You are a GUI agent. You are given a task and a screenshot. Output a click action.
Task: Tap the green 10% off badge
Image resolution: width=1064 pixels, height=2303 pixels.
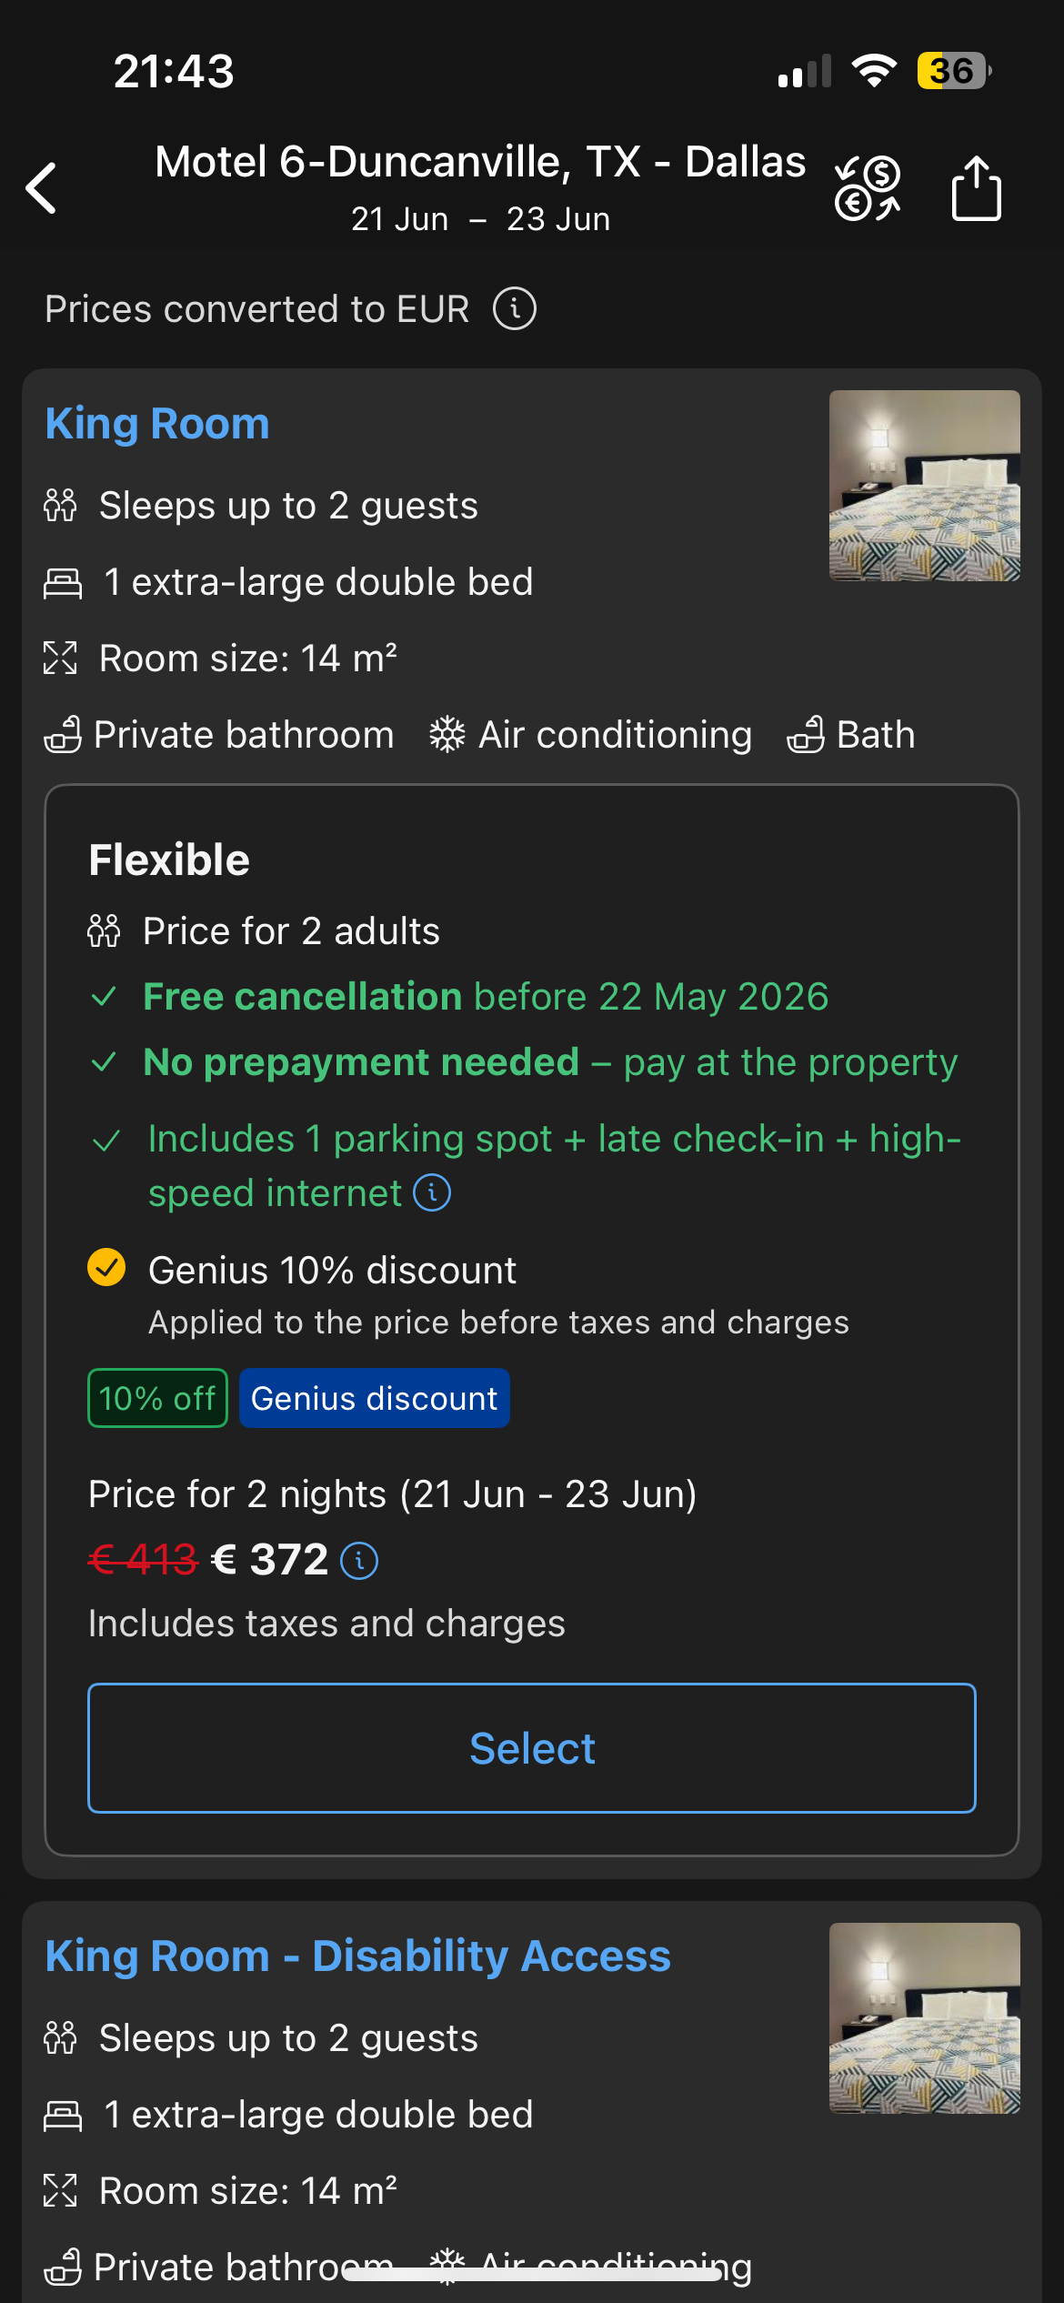point(157,1398)
